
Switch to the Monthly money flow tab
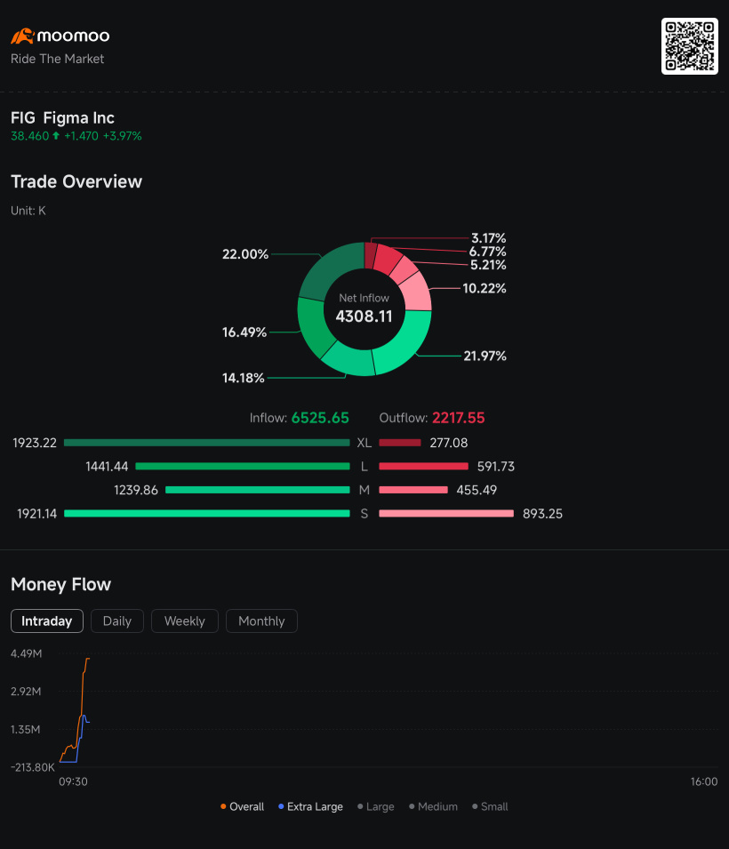coord(261,621)
